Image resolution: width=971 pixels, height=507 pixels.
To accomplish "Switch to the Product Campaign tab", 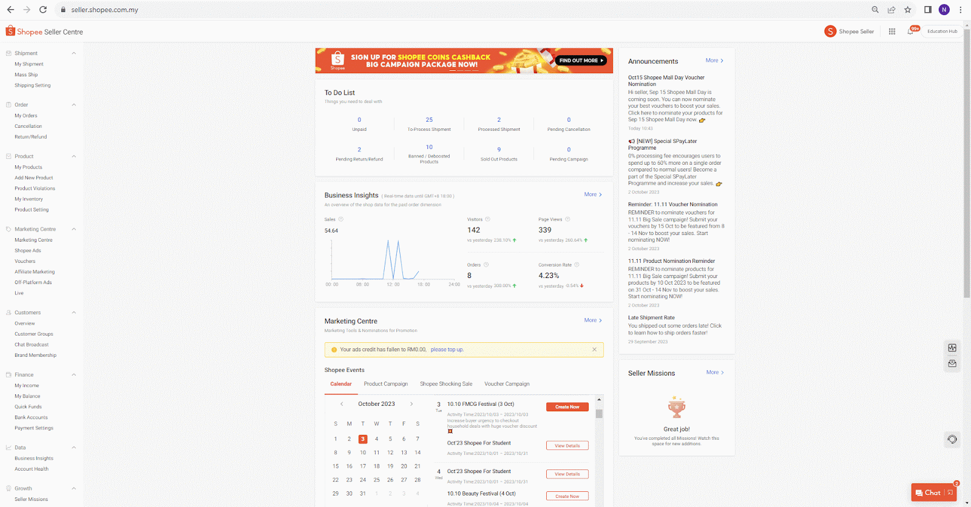I will (386, 384).
